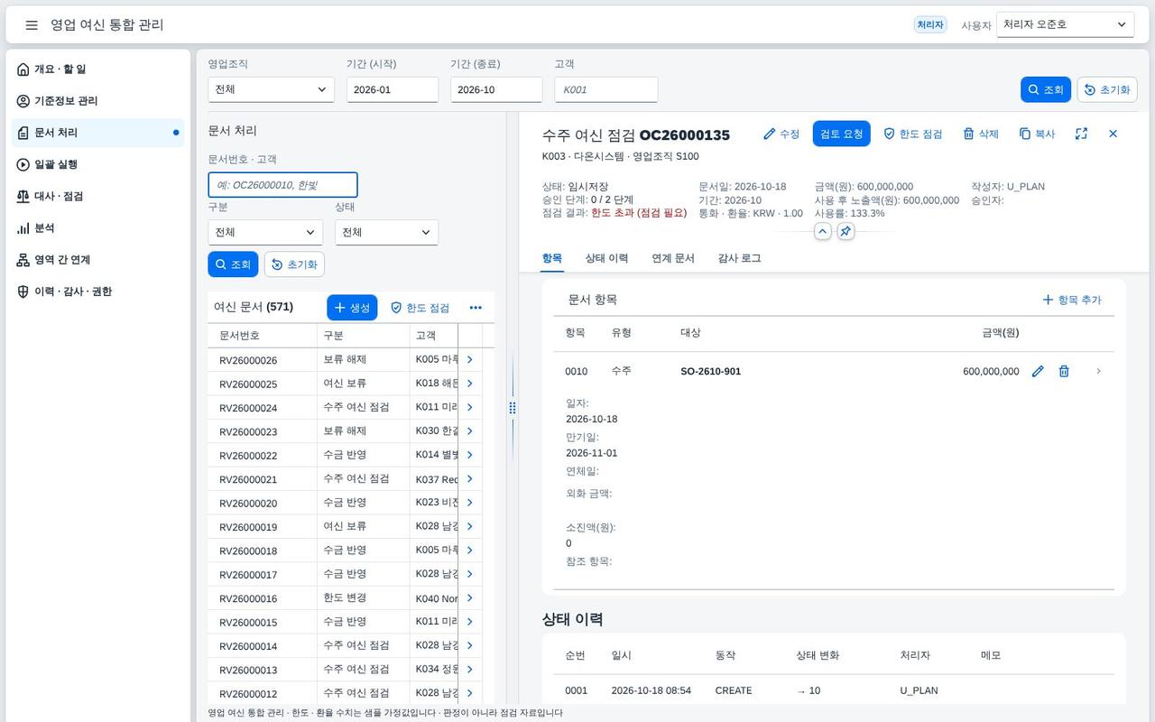Screen dimensions: 1155x722
Task: Delete item 0010 with the trash icon
Action: point(1064,371)
